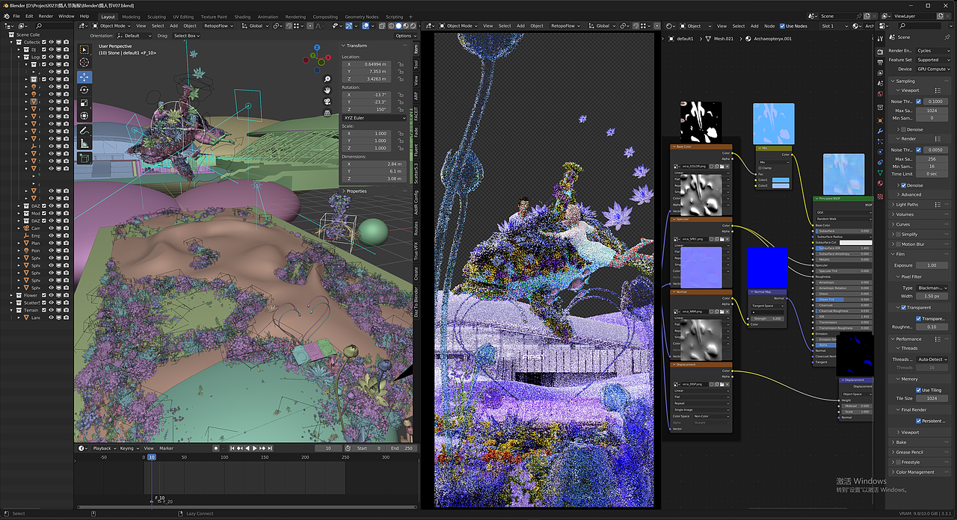Click the proportional editing icon in the header
Screen dimensions: 957x520
310,25
